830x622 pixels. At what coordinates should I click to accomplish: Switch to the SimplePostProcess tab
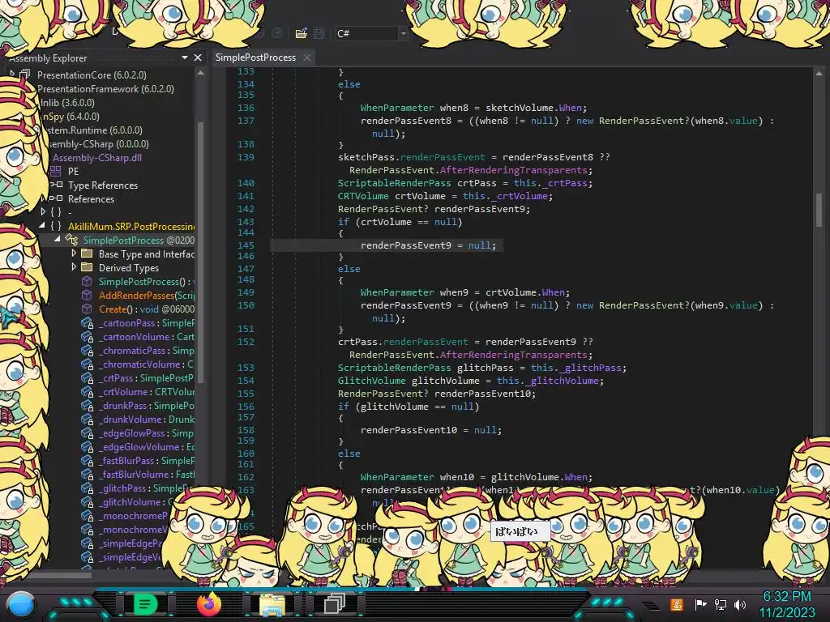coord(255,58)
